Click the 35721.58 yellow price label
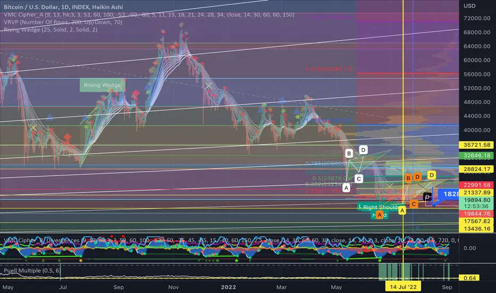Image resolution: width=496 pixels, height=293 pixels. 476,145
